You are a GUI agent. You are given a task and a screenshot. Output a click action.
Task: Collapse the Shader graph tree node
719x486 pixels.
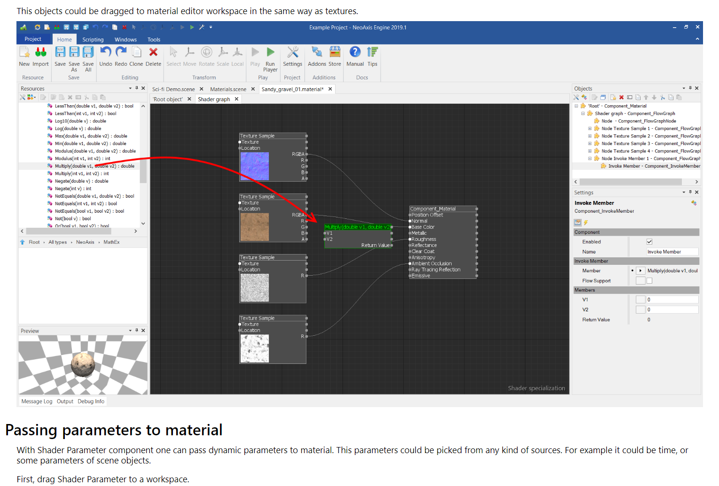click(x=583, y=114)
